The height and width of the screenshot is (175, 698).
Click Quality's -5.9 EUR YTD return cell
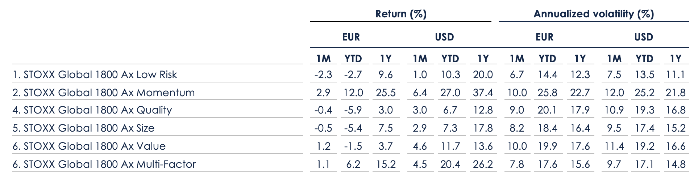pos(353,110)
